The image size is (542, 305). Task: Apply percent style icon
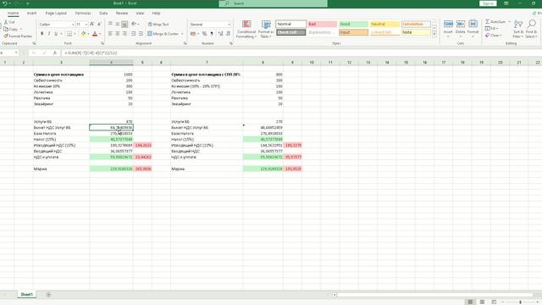pos(204,34)
